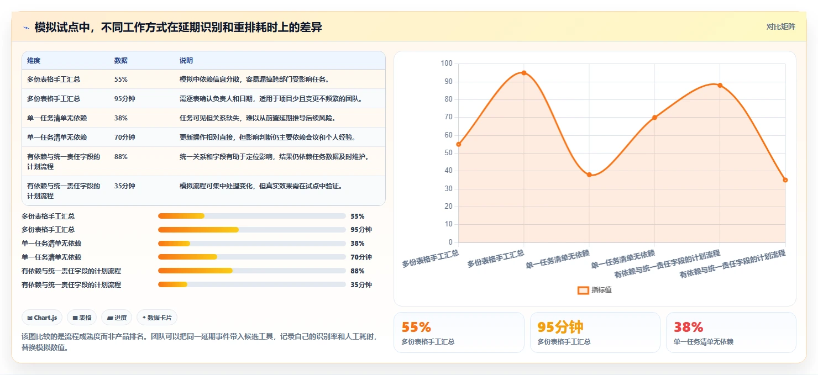Click the chart data point at value 88

coord(720,85)
